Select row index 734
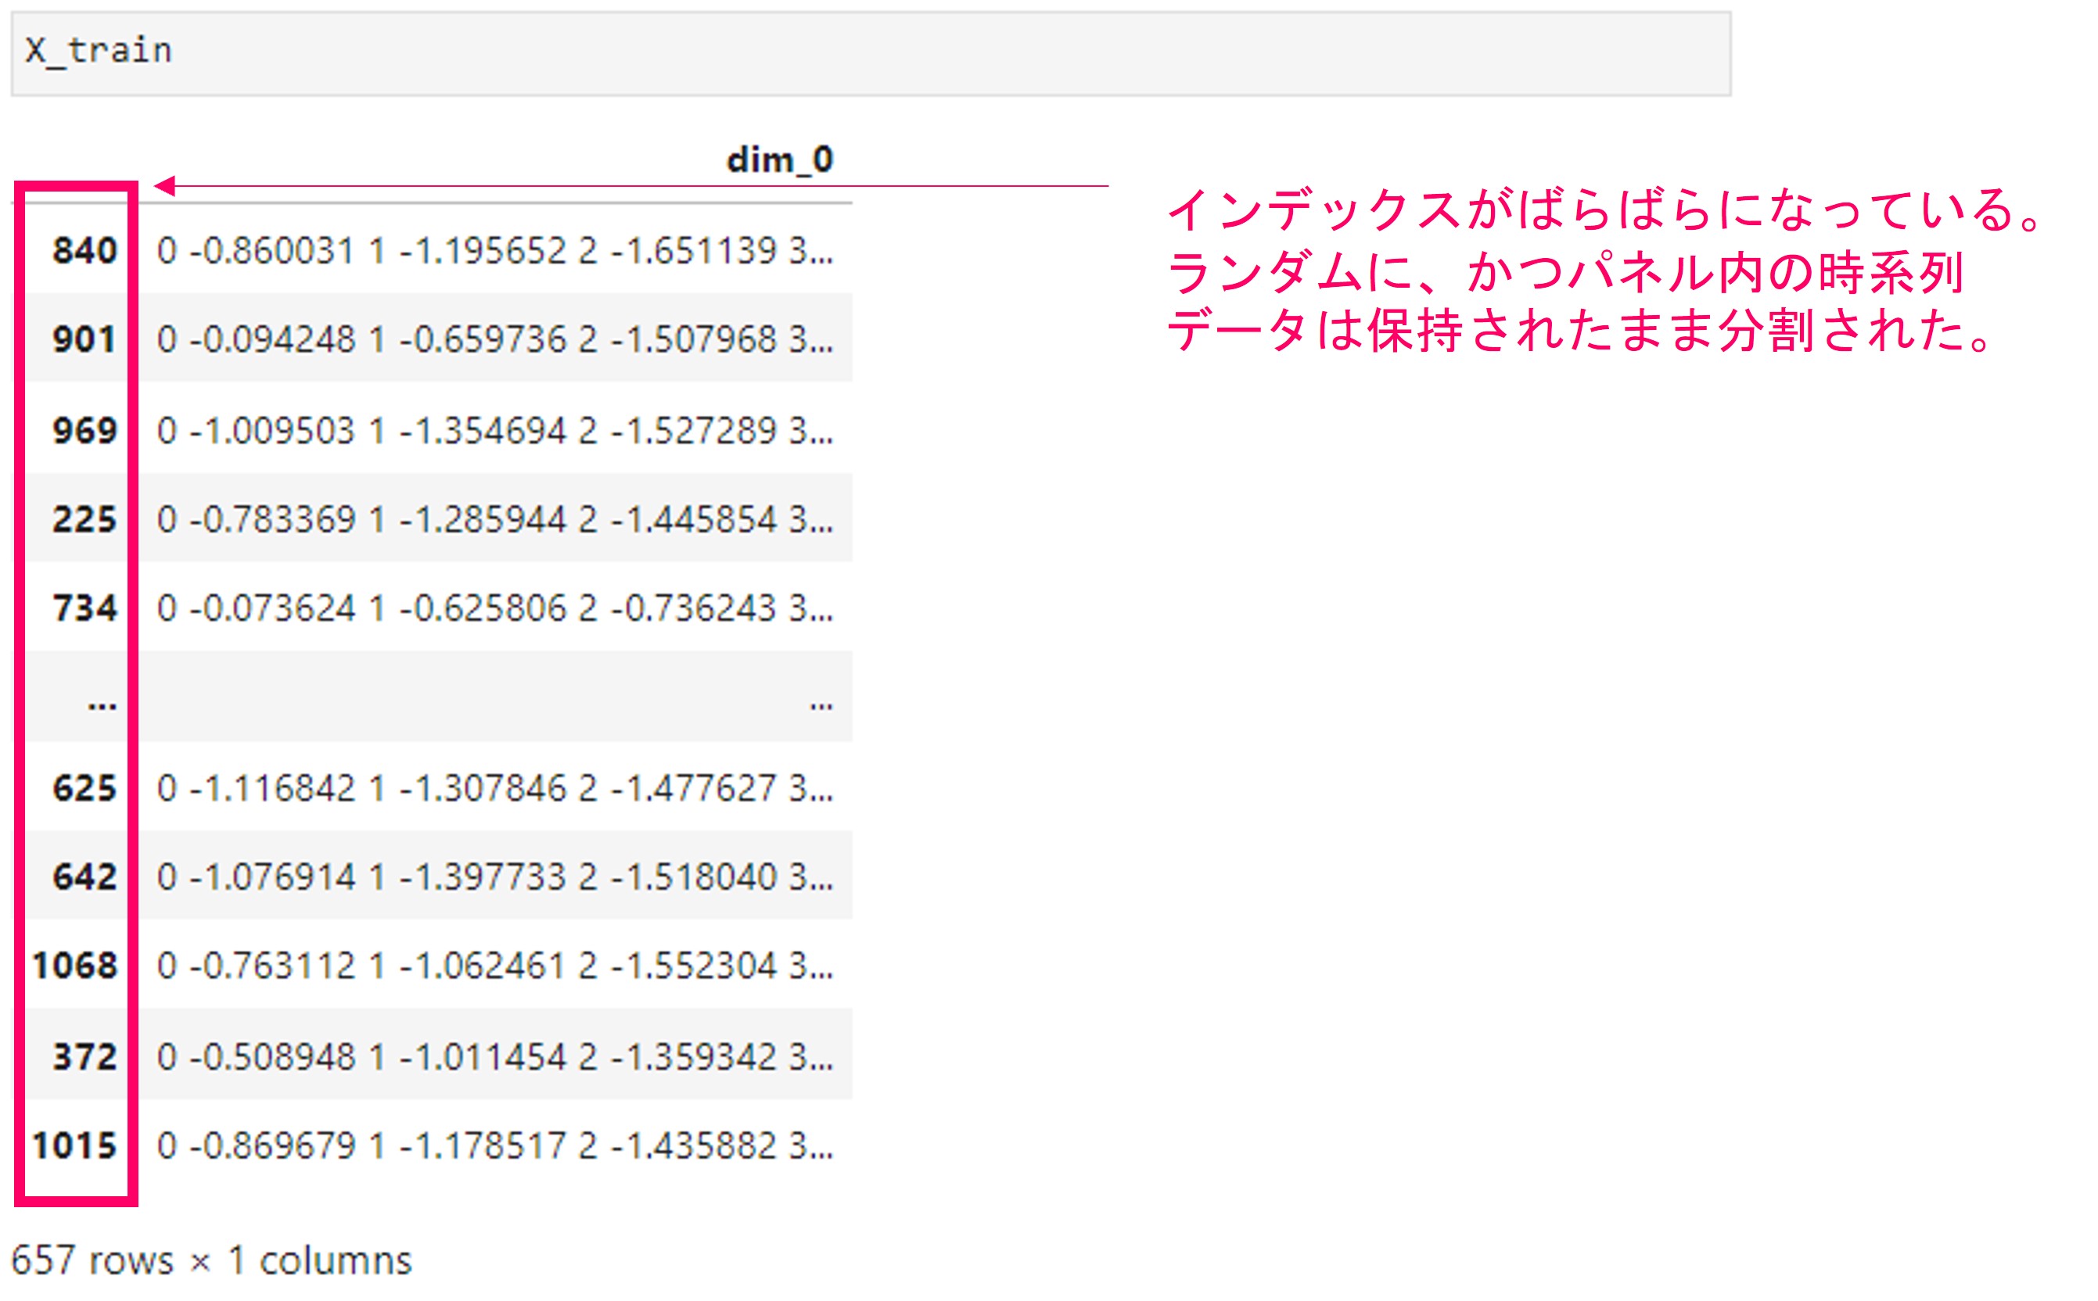 pos(84,608)
